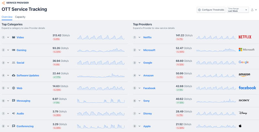This screenshot has width=259, height=132.
Task: Expand the Video category row
Action: pos(8,37)
